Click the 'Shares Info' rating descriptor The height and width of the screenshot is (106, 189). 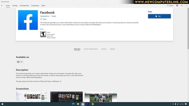tap(50, 36)
